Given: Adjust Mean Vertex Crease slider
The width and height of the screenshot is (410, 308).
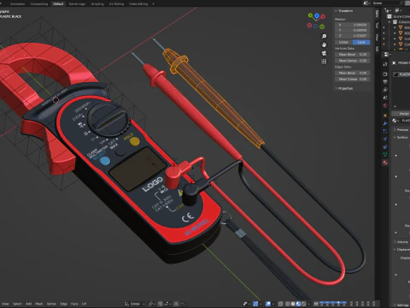Looking at the screenshot, I should coord(353,61).
